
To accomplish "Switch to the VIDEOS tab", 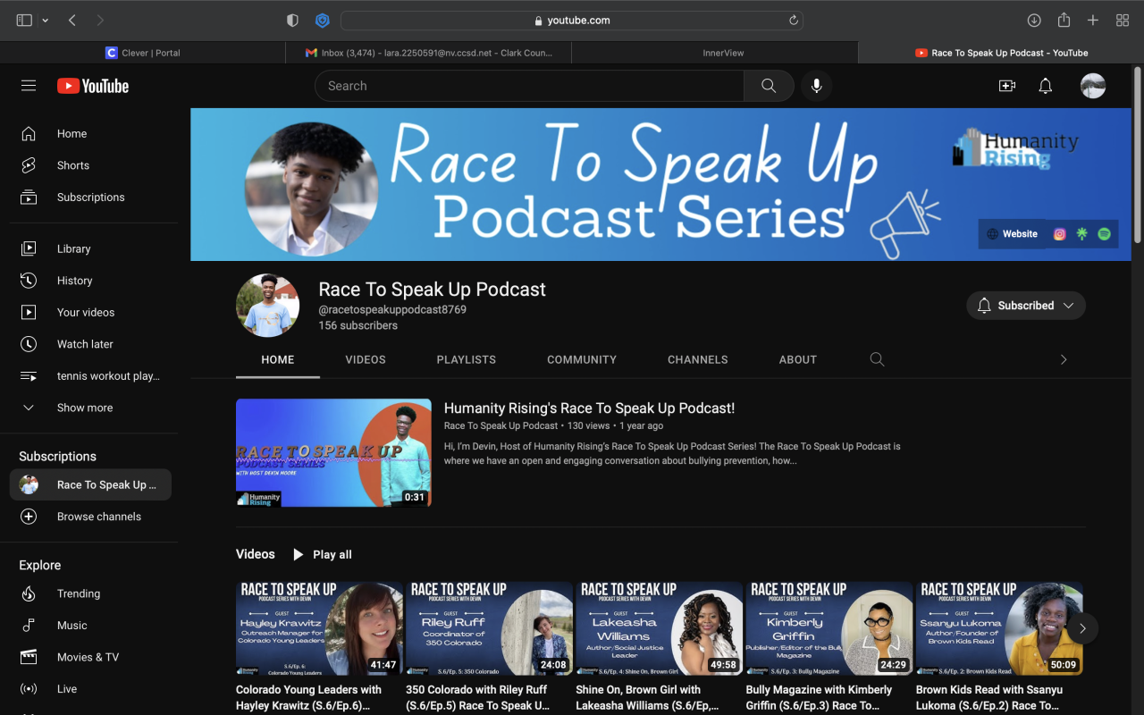I will [366, 359].
